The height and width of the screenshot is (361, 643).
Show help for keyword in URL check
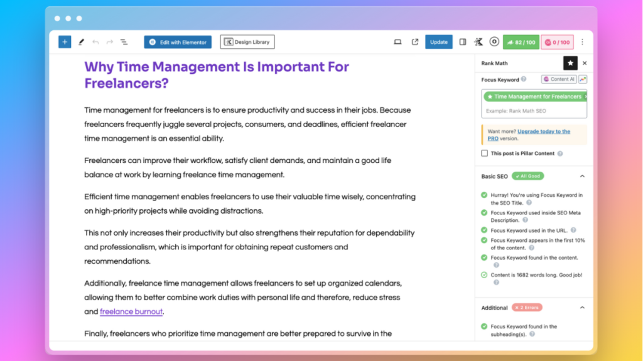pos(573,230)
